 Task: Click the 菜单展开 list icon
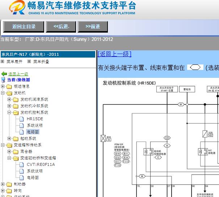tap(2, 61)
